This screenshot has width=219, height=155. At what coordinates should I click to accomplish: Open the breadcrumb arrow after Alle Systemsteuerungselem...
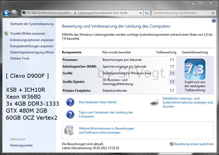click(75, 13)
